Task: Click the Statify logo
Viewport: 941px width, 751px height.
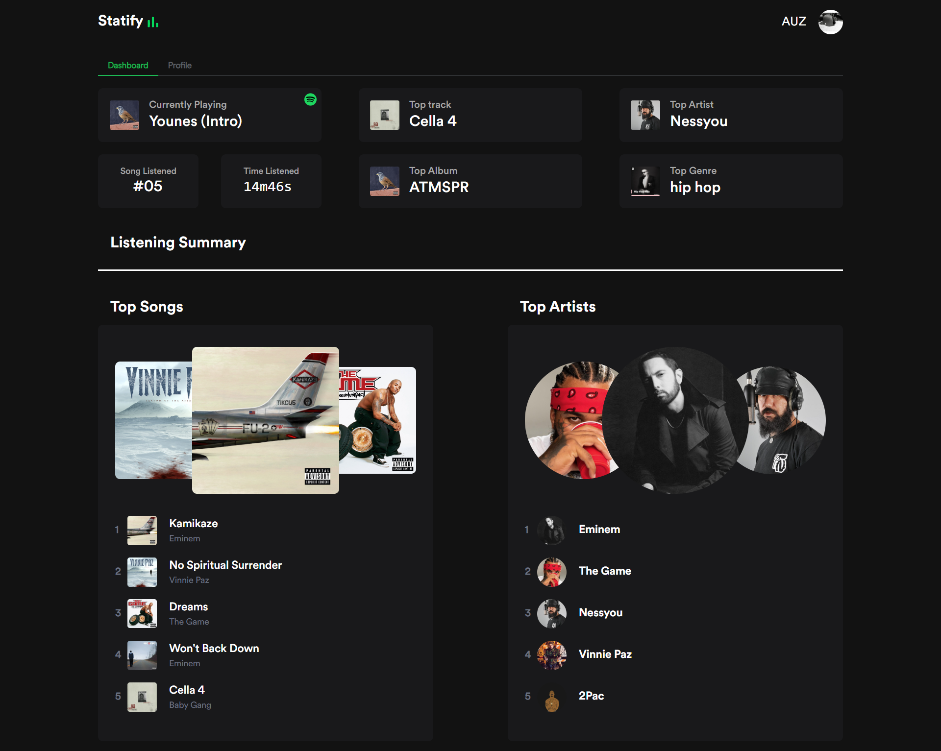Action: click(x=128, y=21)
